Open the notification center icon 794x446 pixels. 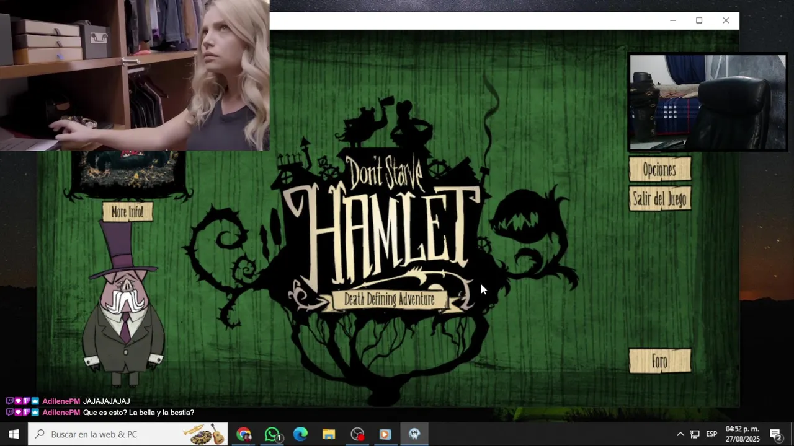click(x=775, y=434)
